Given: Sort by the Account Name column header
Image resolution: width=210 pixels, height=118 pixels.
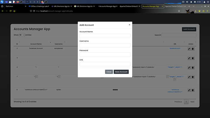Looking at the screenshot, I should [x=36, y=44].
